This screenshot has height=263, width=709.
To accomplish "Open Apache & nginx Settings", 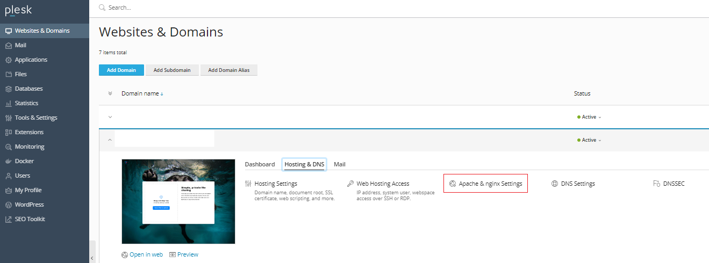I will click(x=490, y=184).
